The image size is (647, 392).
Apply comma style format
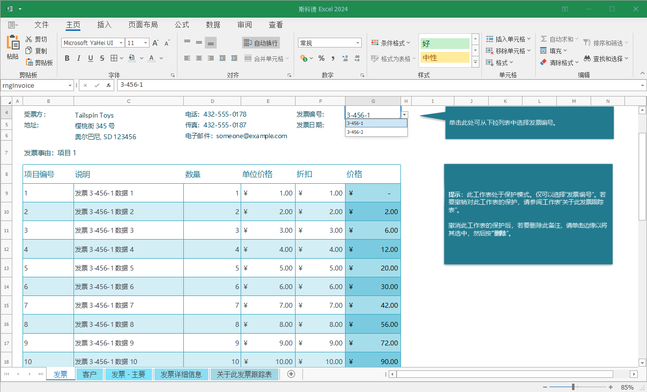tap(333, 58)
